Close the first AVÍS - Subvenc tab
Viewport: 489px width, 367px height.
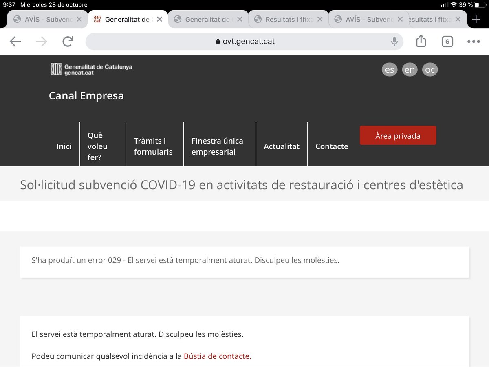pos(79,19)
